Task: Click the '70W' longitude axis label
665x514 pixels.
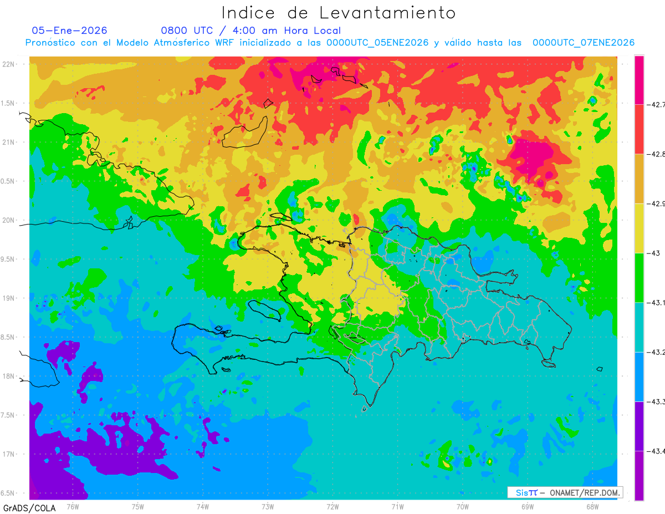Action: (x=462, y=506)
